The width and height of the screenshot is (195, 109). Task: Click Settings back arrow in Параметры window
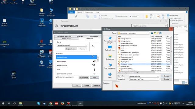pos(56,21)
